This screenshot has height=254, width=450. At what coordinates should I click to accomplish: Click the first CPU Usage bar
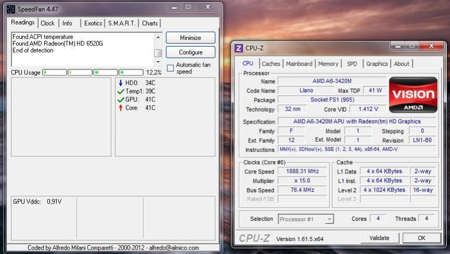[x=55, y=72]
